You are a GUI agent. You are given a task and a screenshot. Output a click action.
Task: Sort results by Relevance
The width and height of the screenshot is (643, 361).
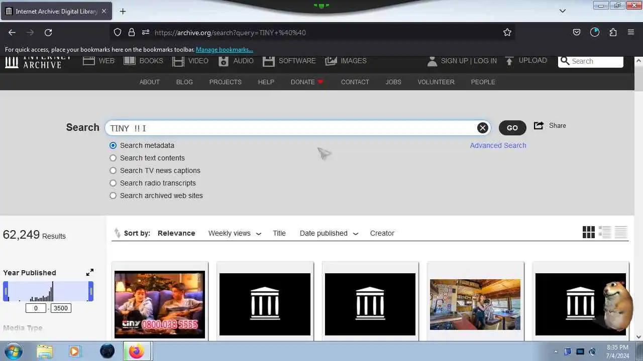pos(176,233)
